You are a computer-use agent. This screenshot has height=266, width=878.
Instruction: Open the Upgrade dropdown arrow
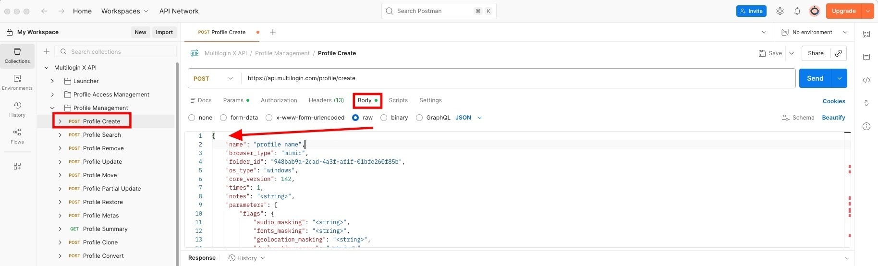tap(868, 11)
